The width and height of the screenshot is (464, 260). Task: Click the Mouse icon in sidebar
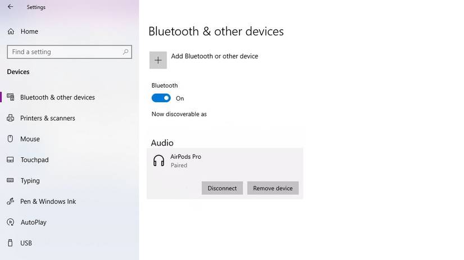(x=10, y=139)
